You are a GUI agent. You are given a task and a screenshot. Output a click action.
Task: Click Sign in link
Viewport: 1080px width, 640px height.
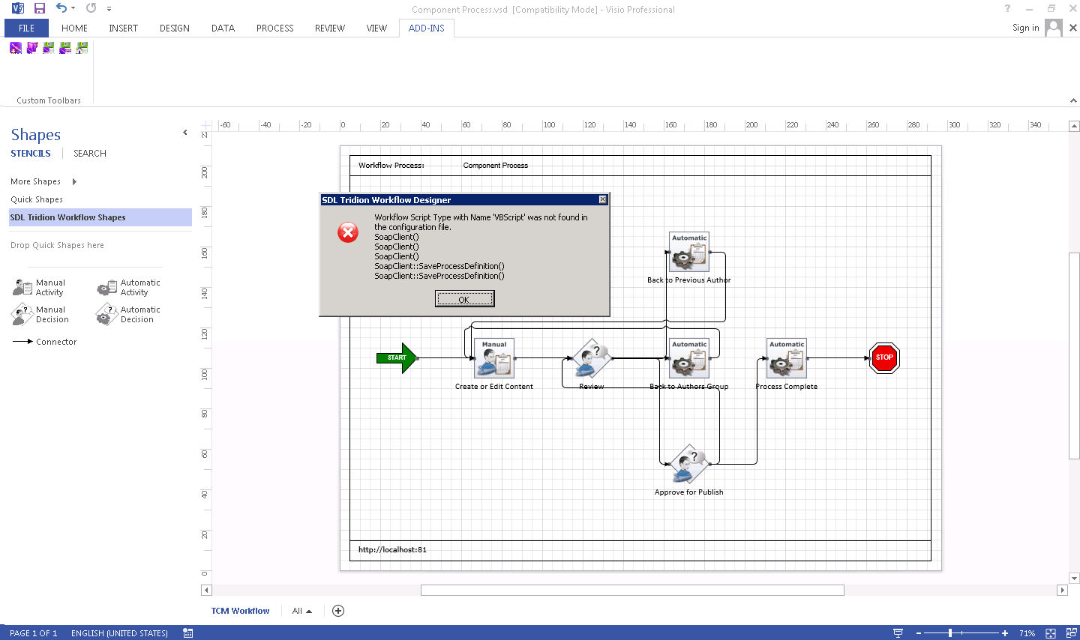click(x=1025, y=28)
